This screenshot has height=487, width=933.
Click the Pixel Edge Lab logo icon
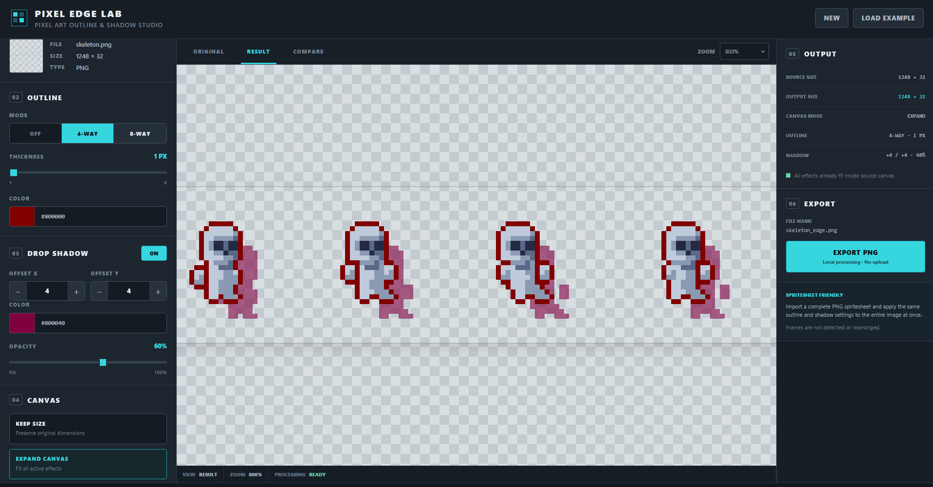click(19, 18)
